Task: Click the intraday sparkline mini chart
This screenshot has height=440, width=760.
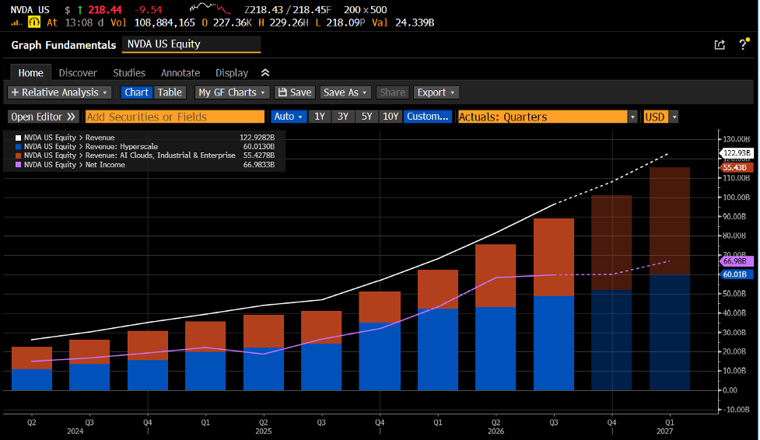Action: [x=209, y=8]
